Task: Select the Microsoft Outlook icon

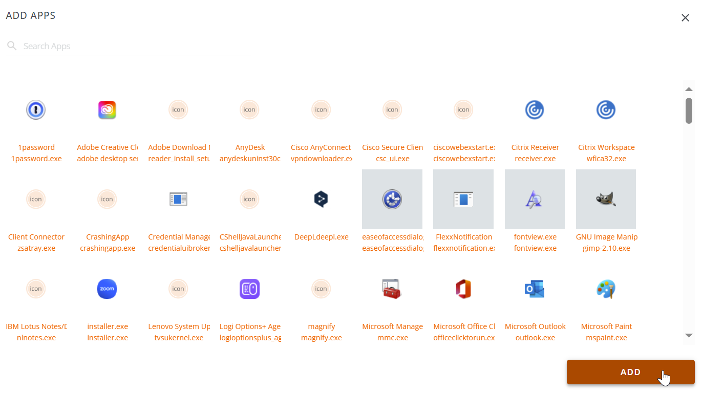Action: point(535,289)
